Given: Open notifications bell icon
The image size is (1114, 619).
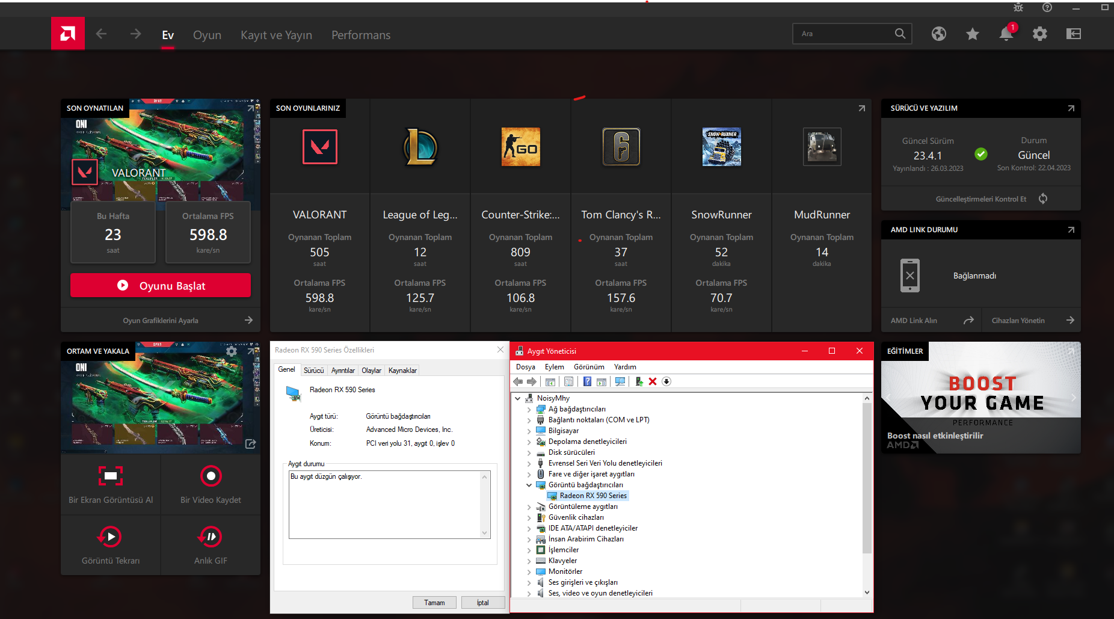Looking at the screenshot, I should click(1006, 33).
